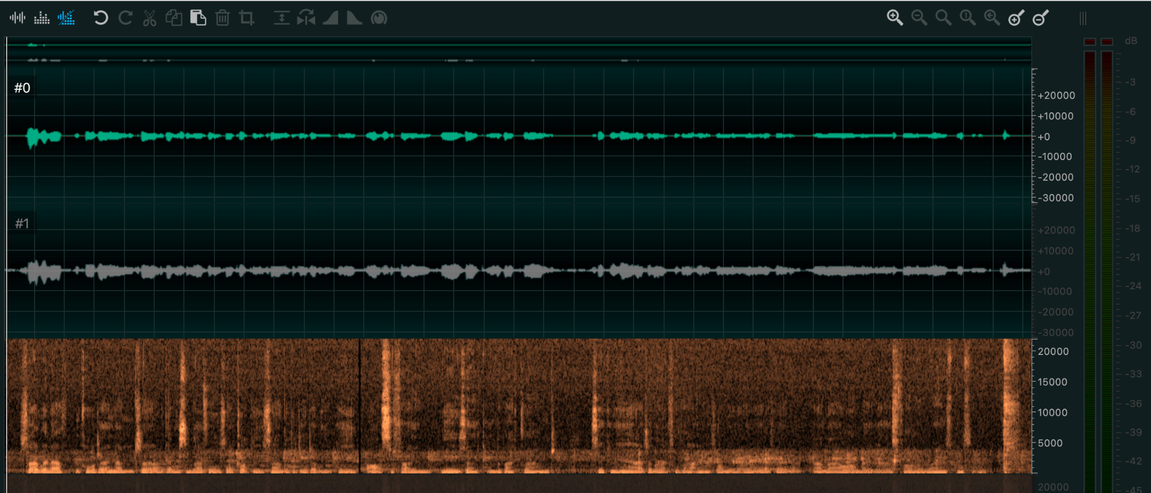
Task: Redo the last undone edit
Action: coord(126,18)
